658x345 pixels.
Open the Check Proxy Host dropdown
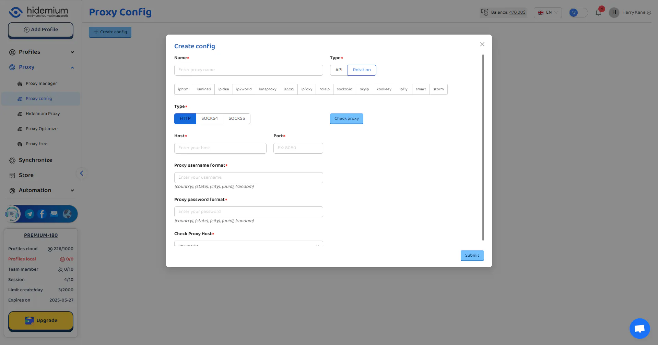[249, 244]
